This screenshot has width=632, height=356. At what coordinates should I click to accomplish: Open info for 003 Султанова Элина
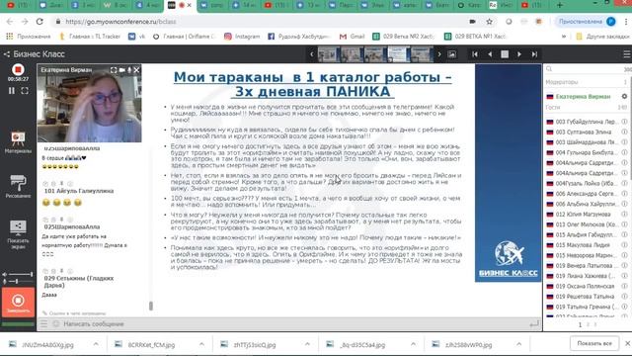624,132
